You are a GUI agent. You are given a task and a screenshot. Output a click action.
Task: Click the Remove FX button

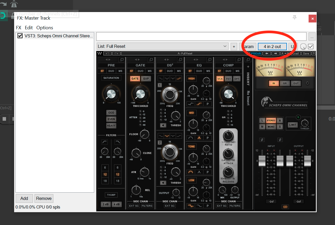tap(44, 198)
